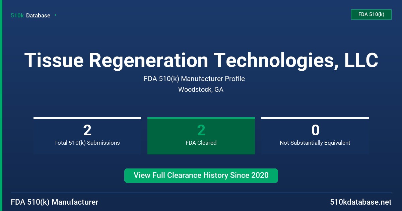This screenshot has height=211, width=402.
Task: Visit the 510kdatabase.net link
Action: (361, 202)
